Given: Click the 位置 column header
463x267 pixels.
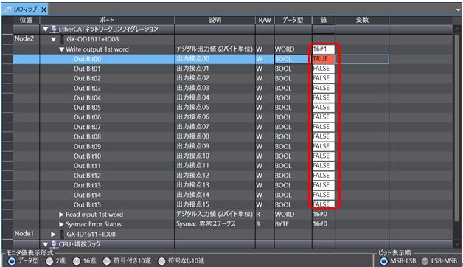Looking at the screenshot, I should coord(26,20).
